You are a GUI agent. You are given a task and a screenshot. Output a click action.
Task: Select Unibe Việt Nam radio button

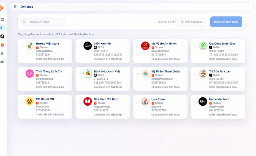(196, 103)
